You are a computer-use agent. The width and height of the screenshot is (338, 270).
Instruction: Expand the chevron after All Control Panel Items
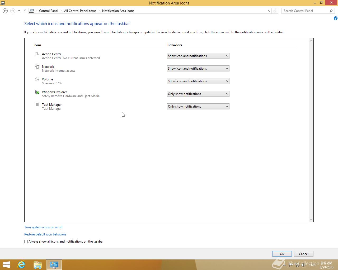tap(99, 11)
